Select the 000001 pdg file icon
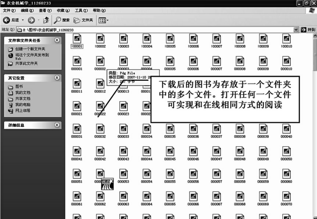 pos(77,61)
